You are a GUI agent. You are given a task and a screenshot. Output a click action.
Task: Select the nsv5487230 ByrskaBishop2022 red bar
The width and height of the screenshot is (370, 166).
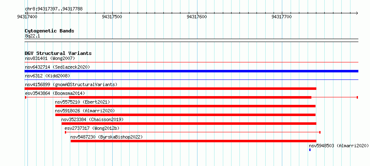[x=193, y=141]
